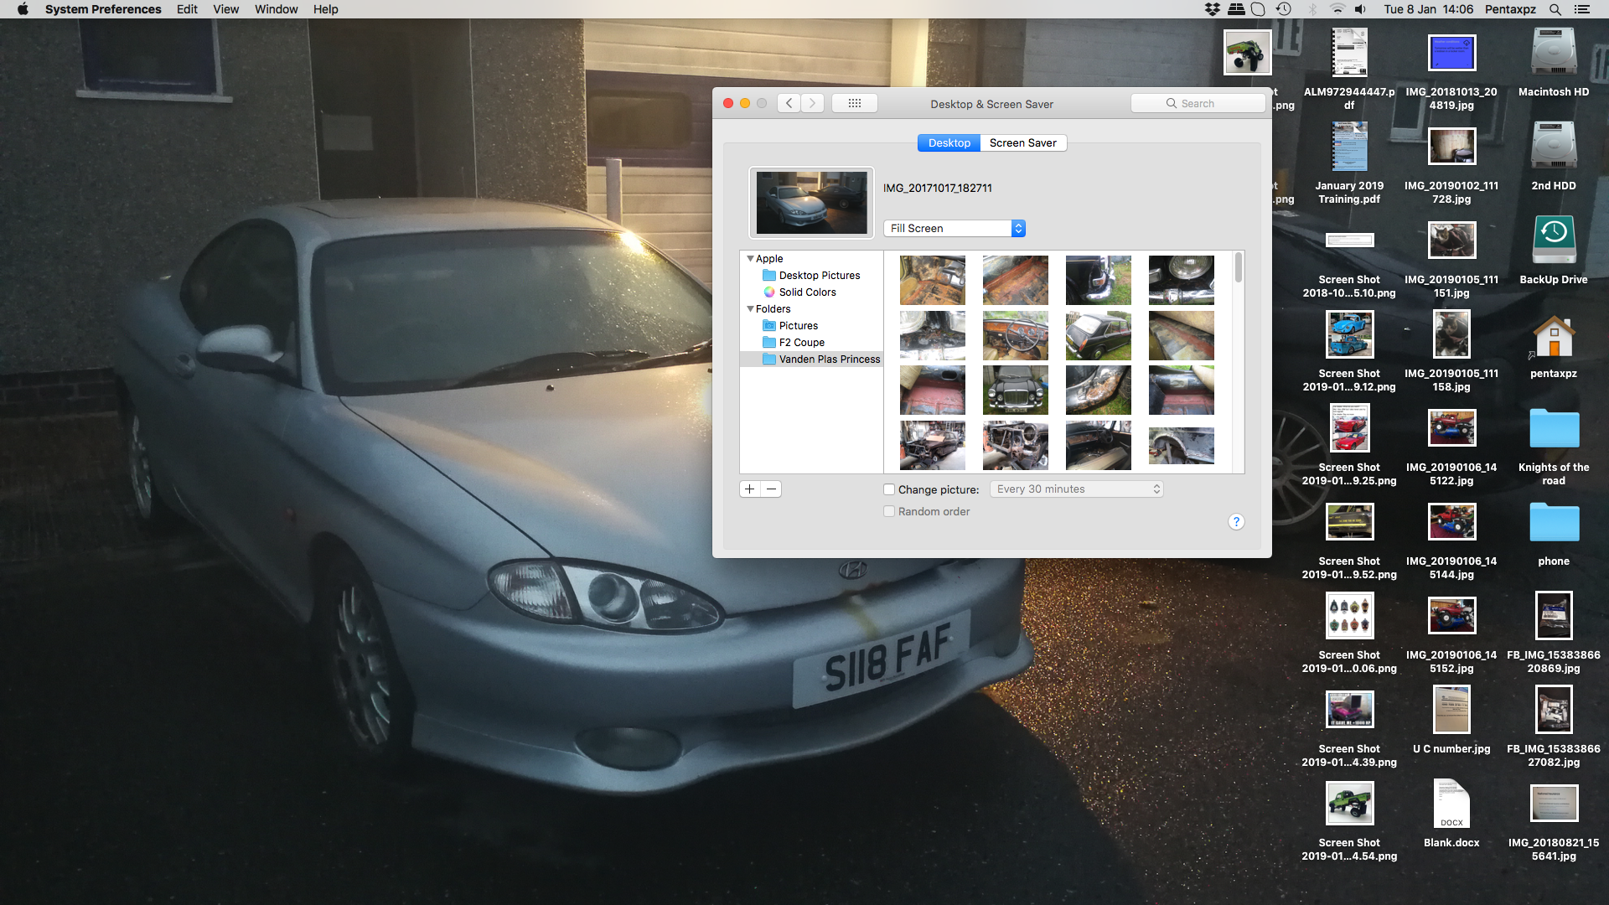Viewport: 1609px width, 905px height.
Task: Open the Fill Screen dropdown
Action: pyautogui.click(x=955, y=228)
